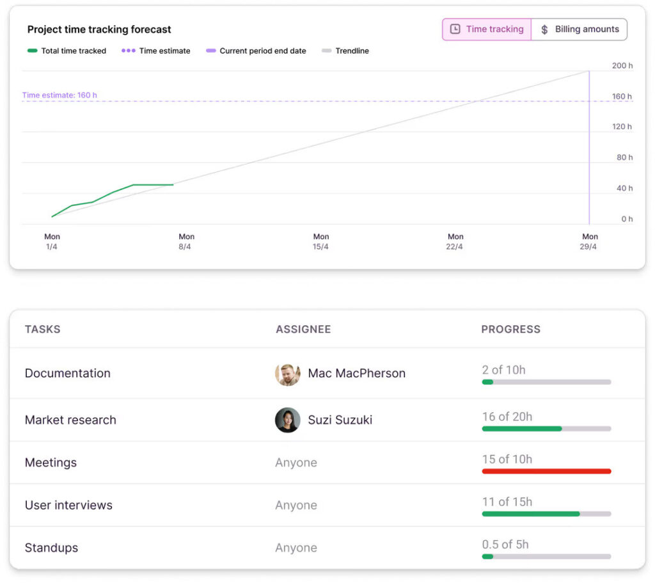Screen dimensions: 655x583
Task: Switch to the Time tracking view
Action: 487,29
